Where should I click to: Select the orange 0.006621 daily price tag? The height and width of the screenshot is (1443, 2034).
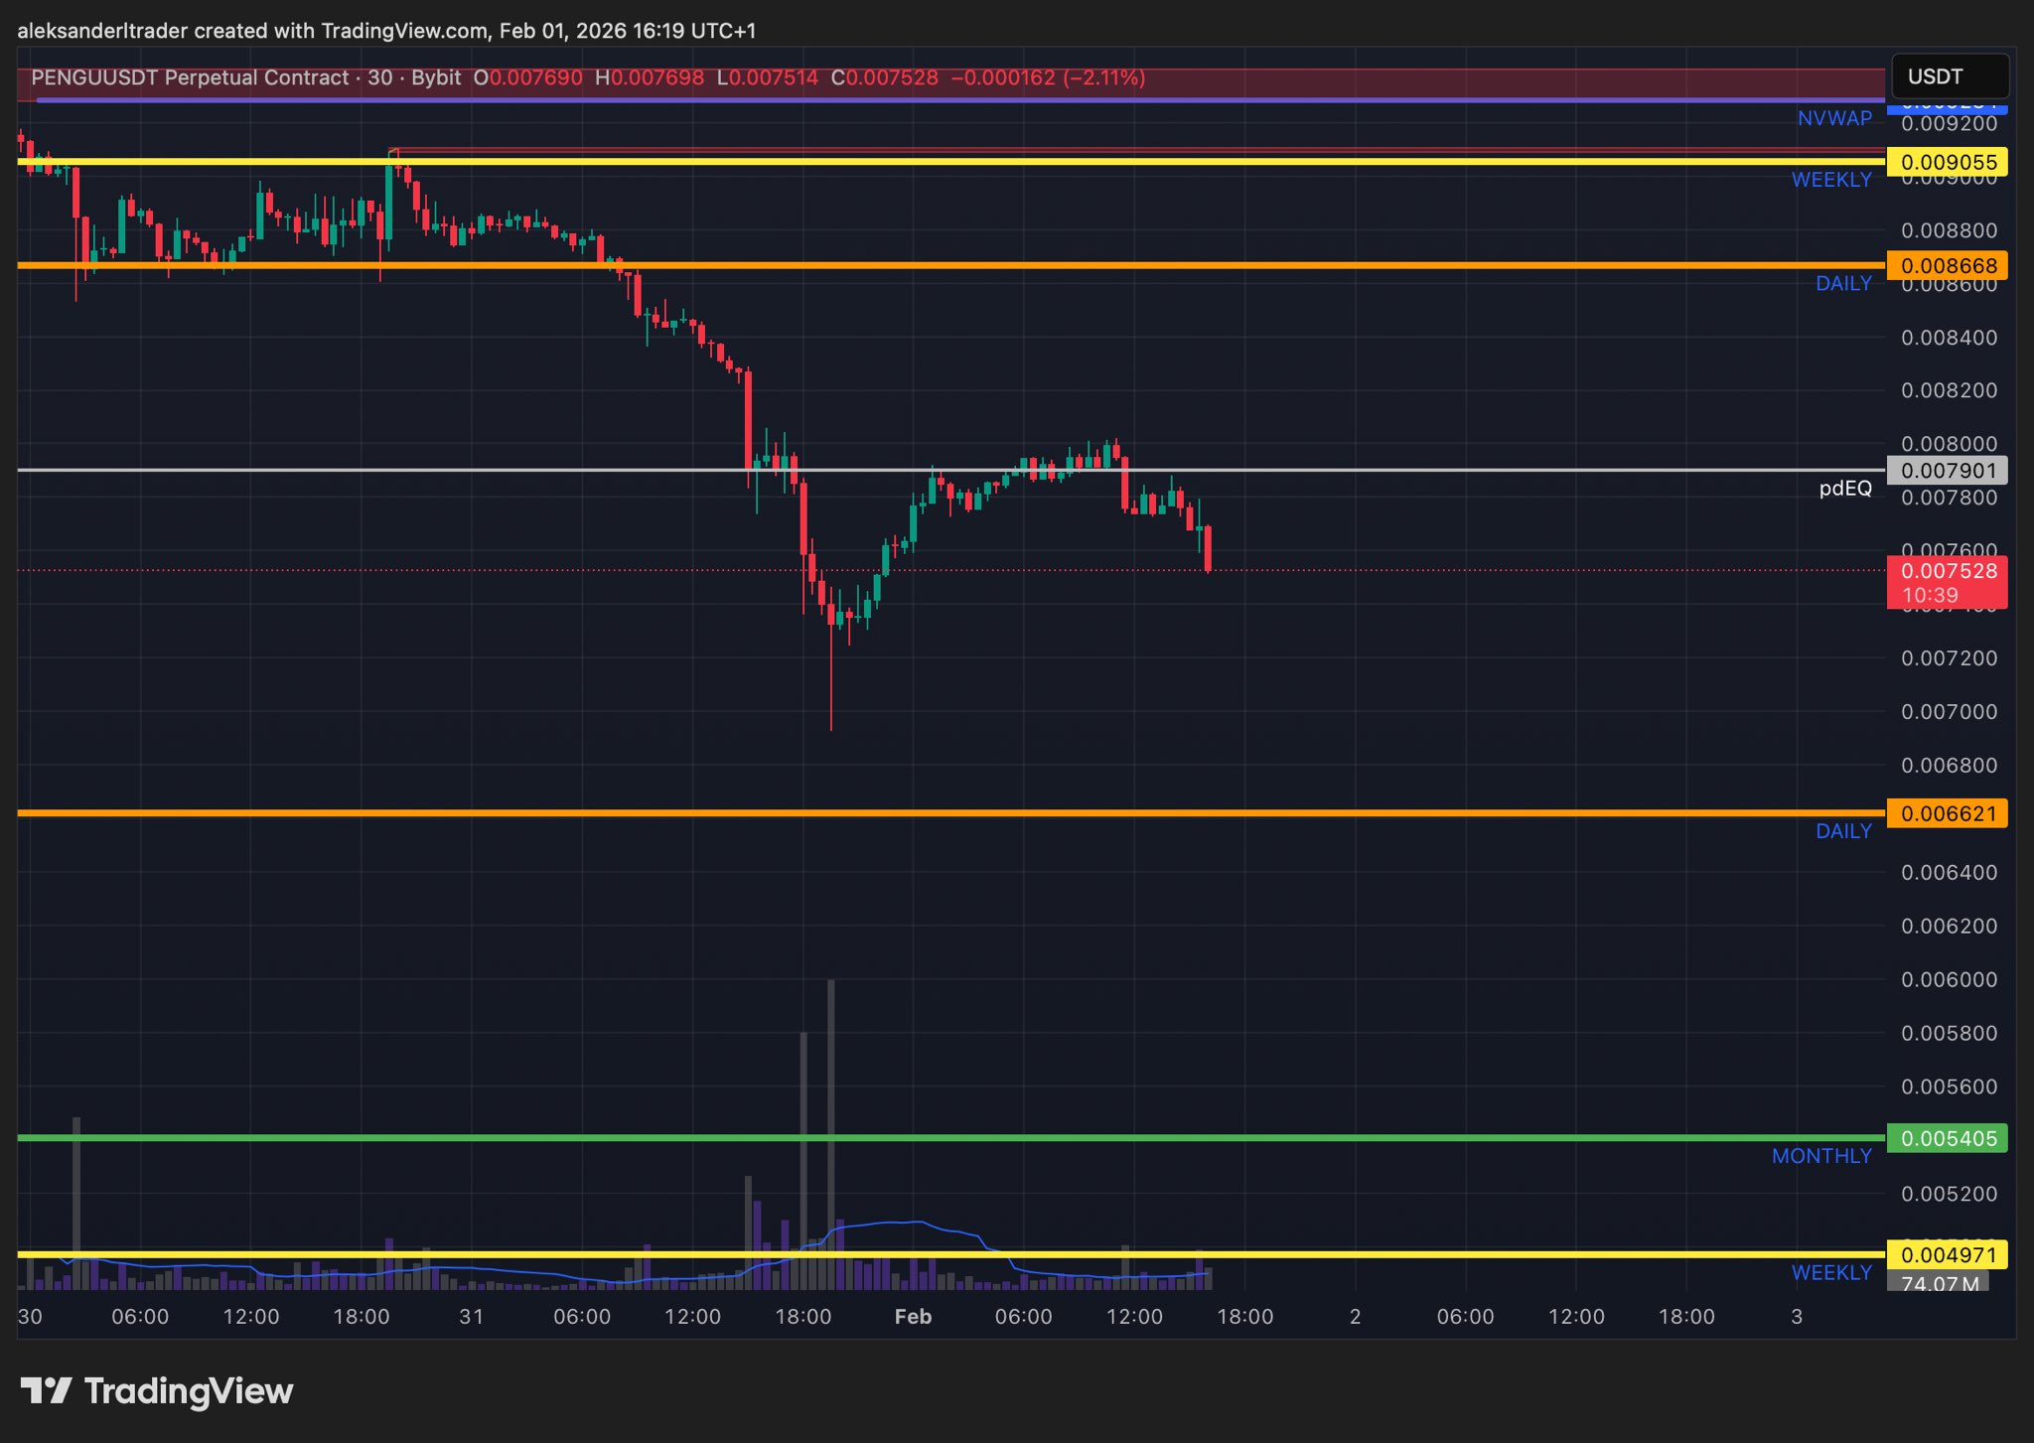pyautogui.click(x=1947, y=813)
